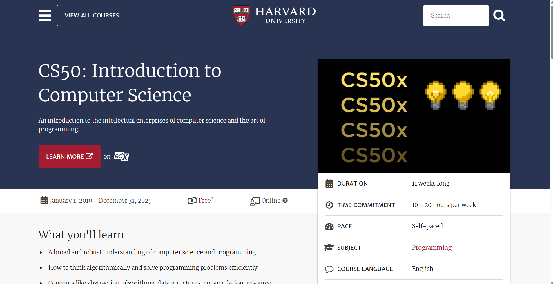Click the Time Commitment clock icon
Viewport: 553px width, 284px height.
pos(329,205)
